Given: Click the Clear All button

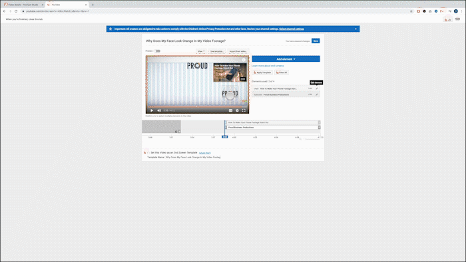Looking at the screenshot, I should tap(282, 72).
